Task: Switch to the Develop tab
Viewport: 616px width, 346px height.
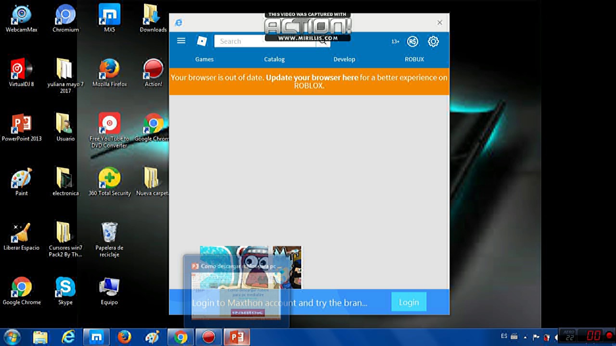Action: pyautogui.click(x=344, y=59)
